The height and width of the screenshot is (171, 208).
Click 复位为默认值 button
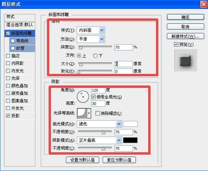coord(119,160)
